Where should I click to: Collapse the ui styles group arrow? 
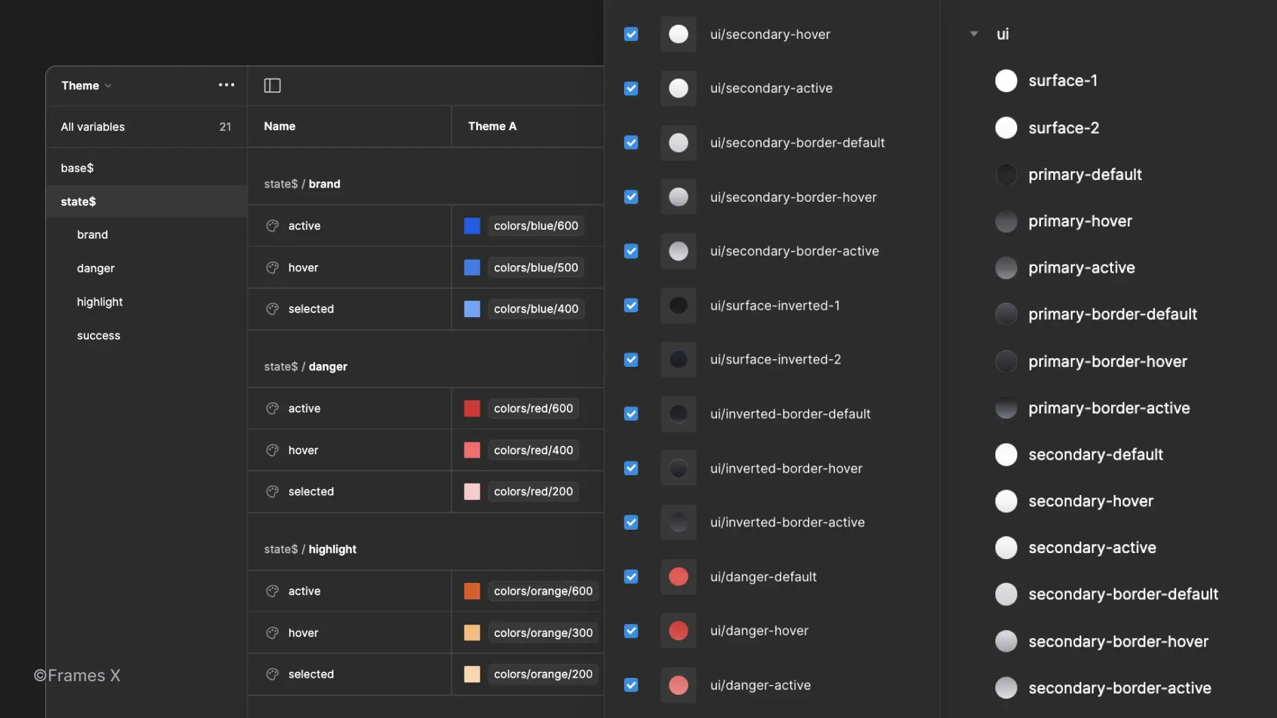click(x=974, y=33)
